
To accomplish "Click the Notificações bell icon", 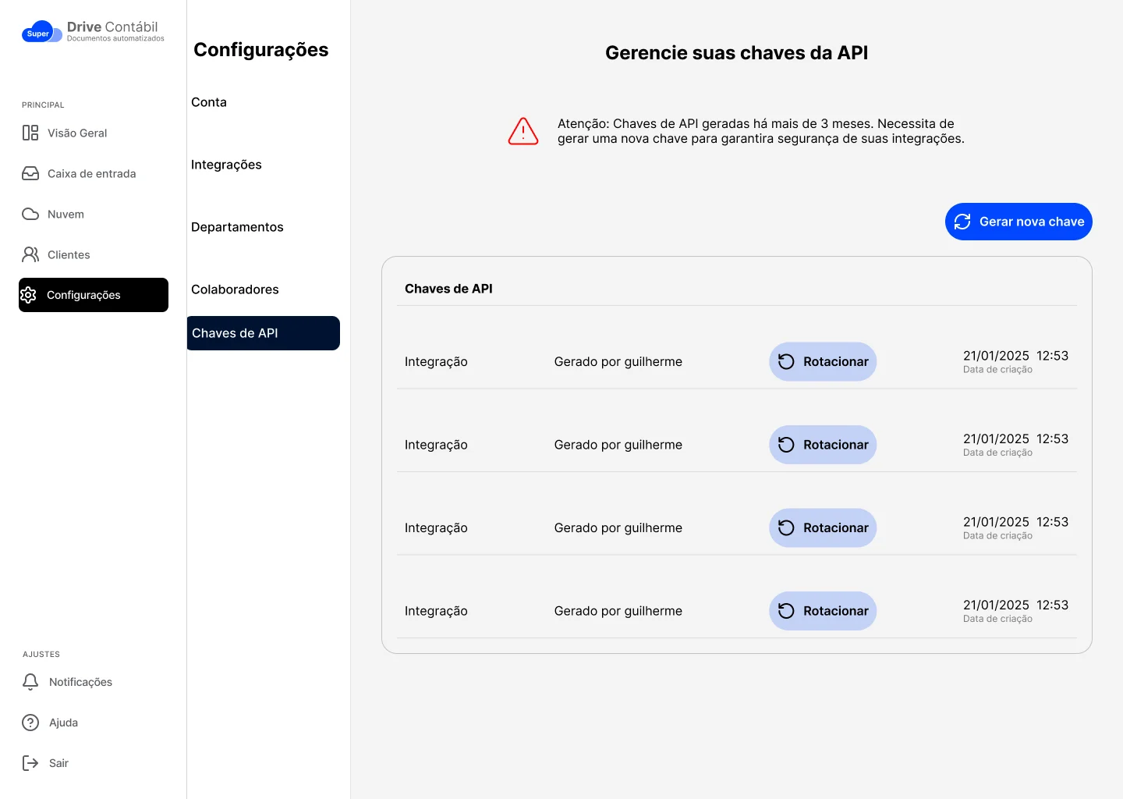I will click(x=30, y=682).
